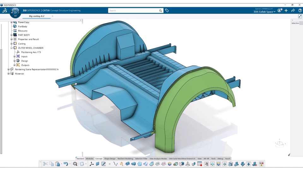Click the table with red dot icon

pos(199,164)
